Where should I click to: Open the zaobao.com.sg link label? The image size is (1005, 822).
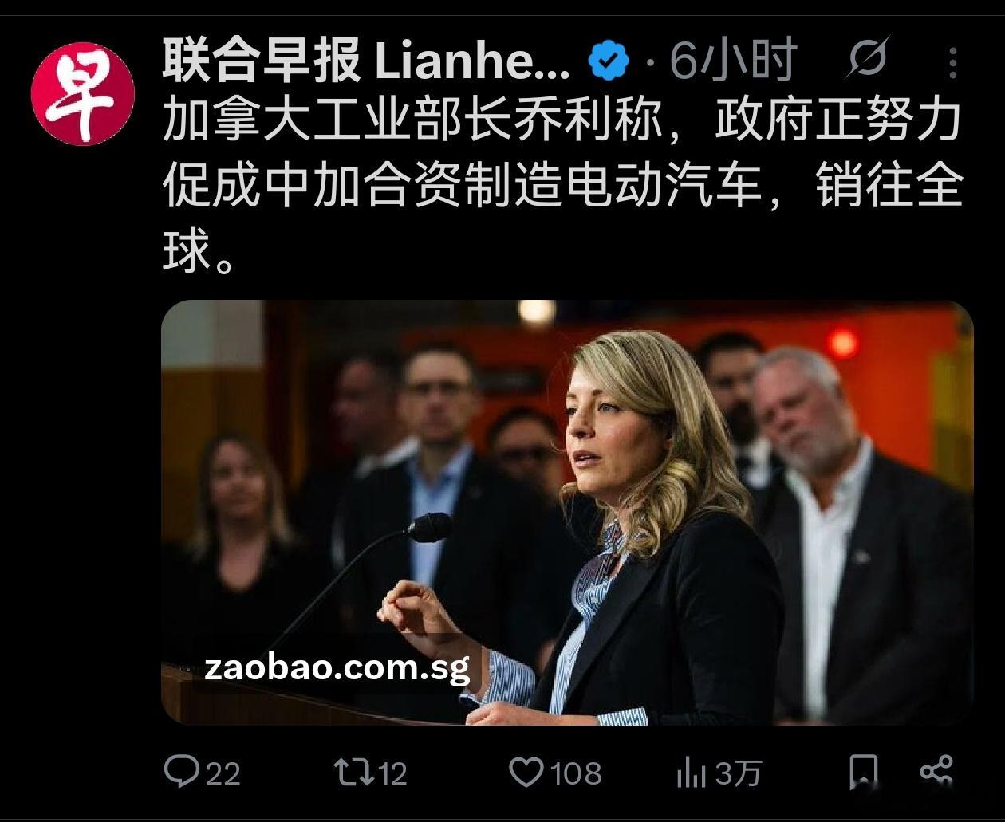[x=337, y=667]
